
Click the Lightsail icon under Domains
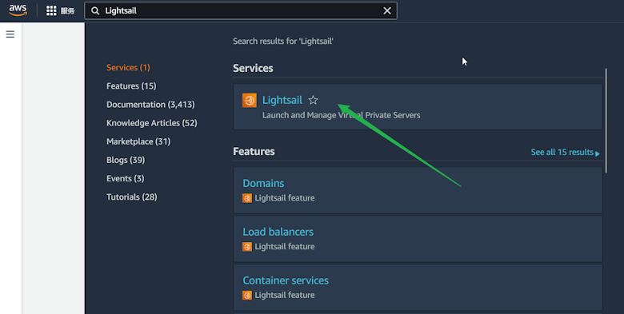point(247,198)
